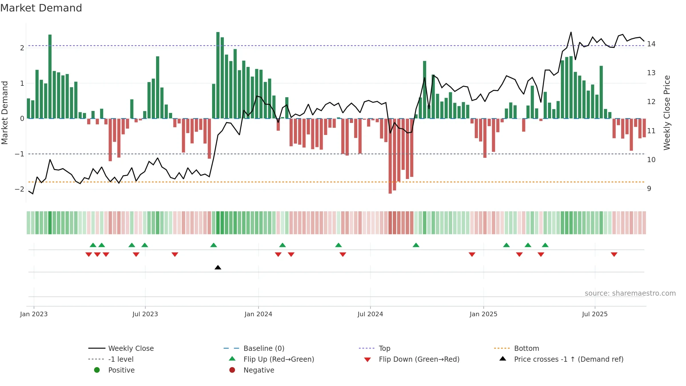Click the −1 tick on the demand axis
Viewport: 686px width, 386px height.
click(x=19, y=154)
